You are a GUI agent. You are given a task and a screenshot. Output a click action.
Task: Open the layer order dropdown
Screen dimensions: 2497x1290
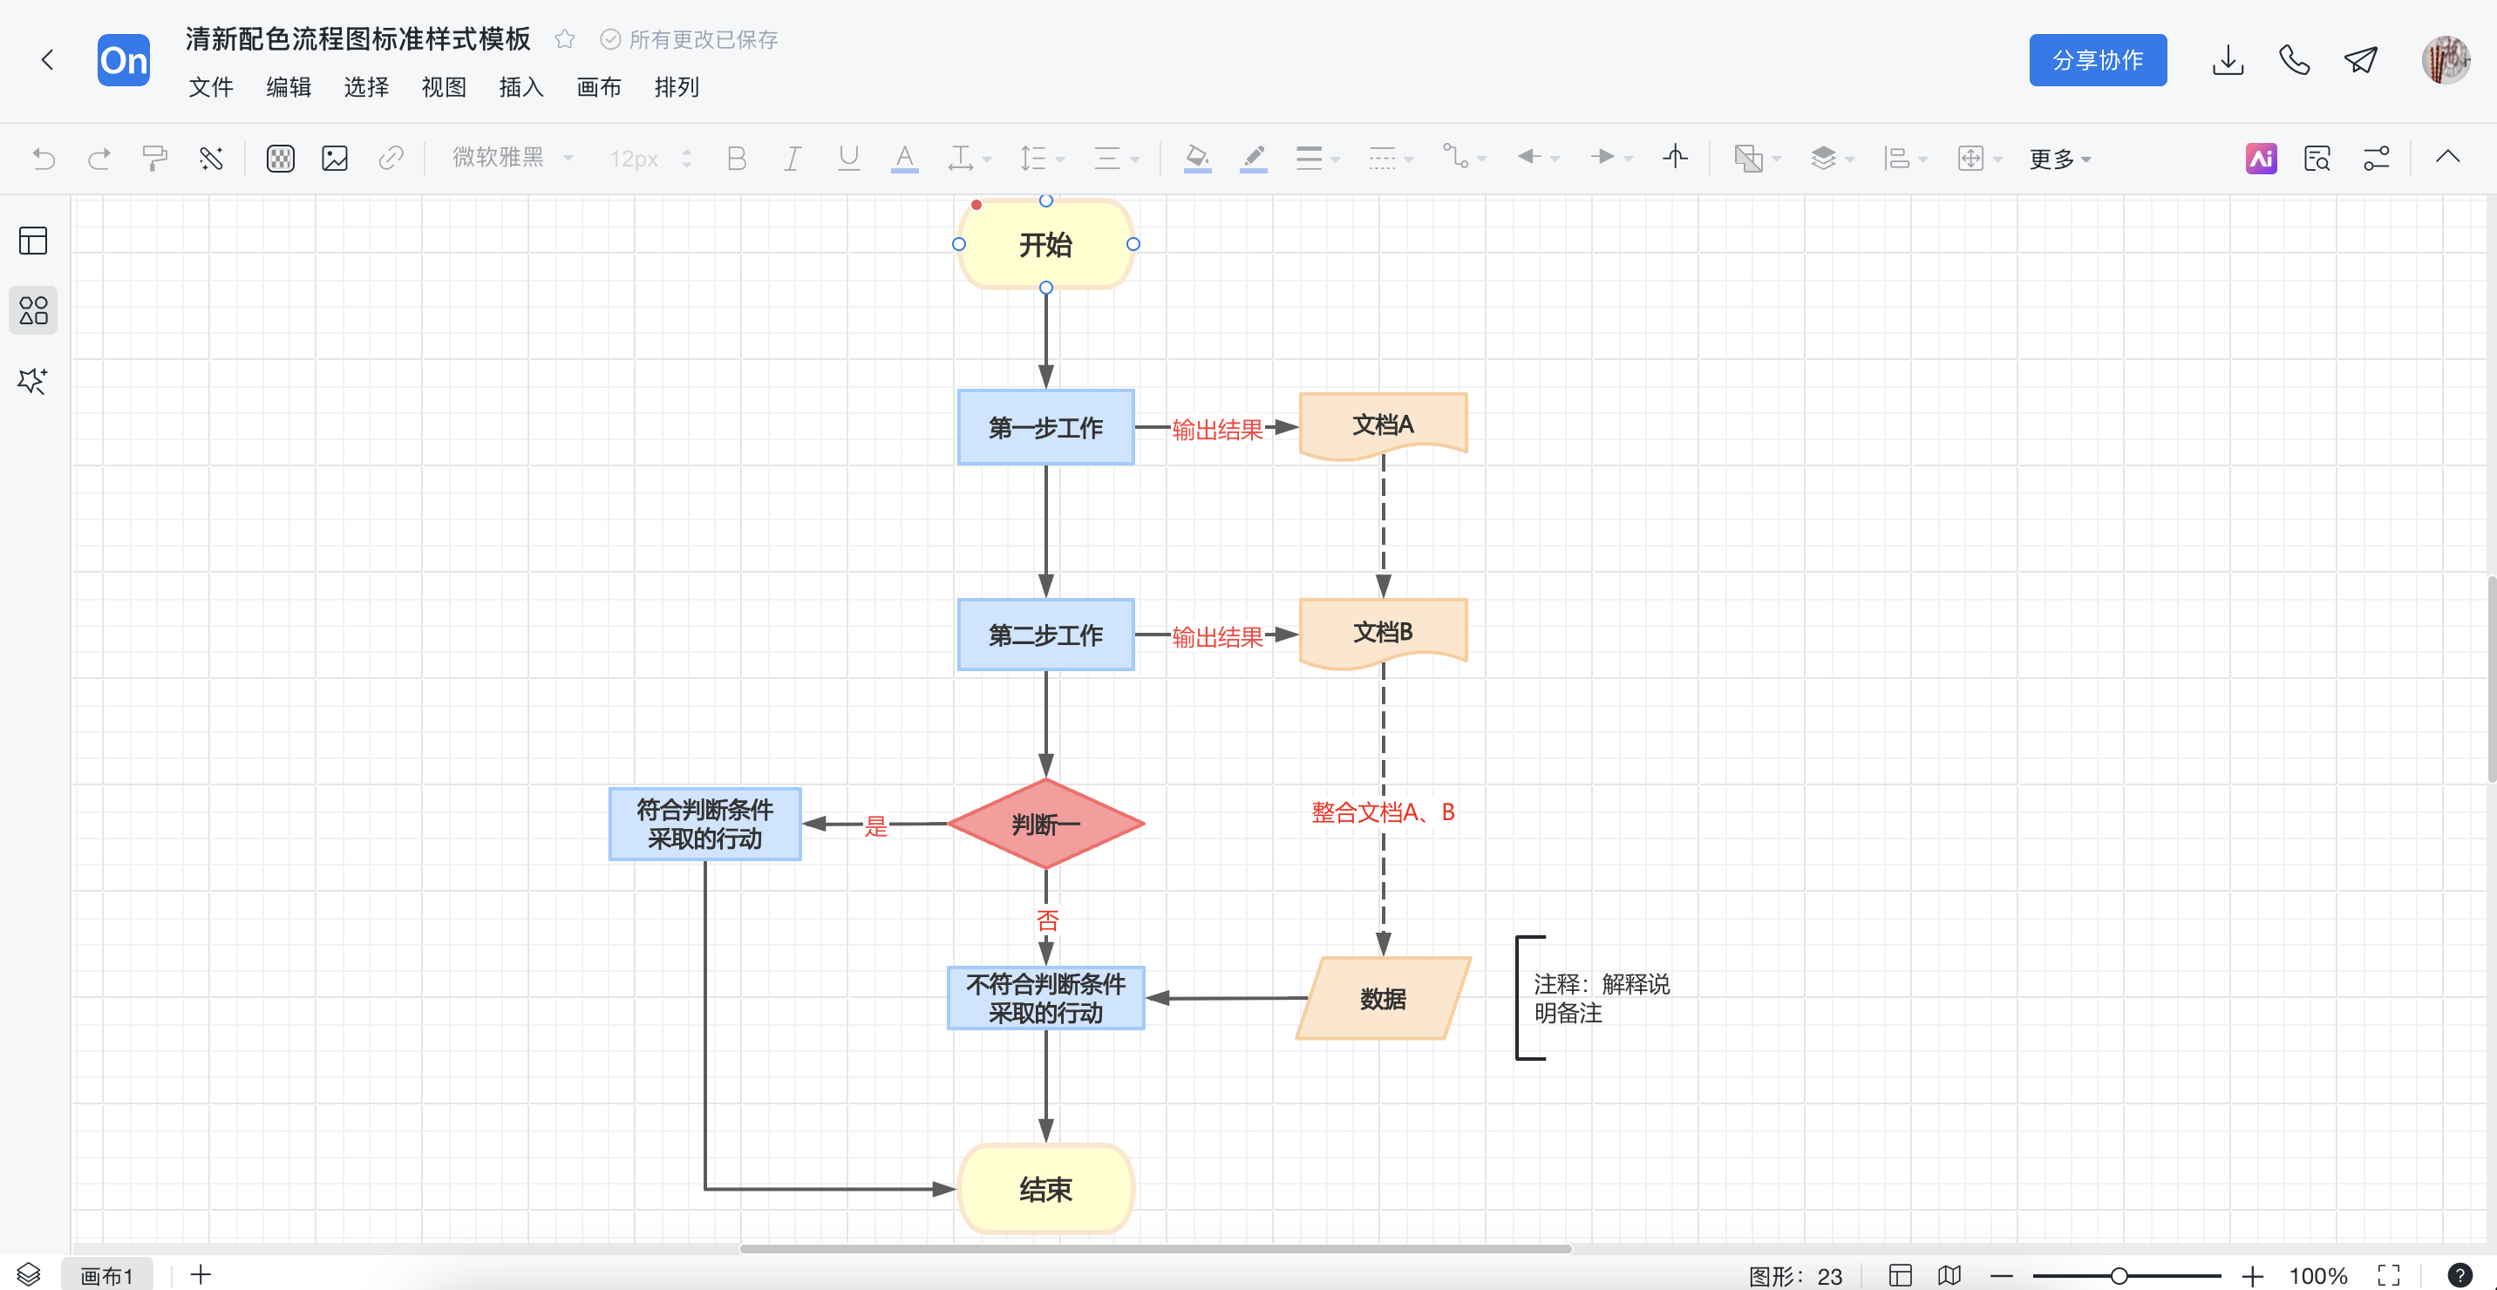coord(1757,158)
